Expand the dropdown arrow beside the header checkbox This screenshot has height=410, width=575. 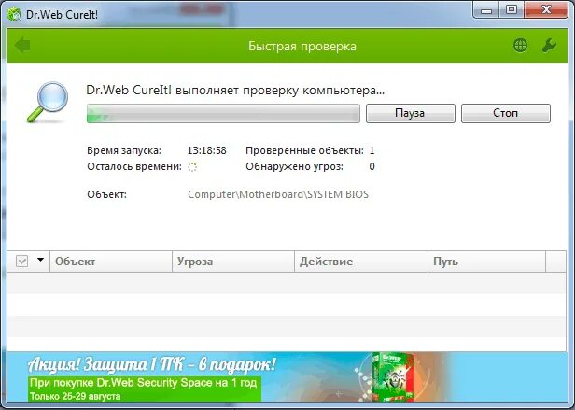[40, 260]
